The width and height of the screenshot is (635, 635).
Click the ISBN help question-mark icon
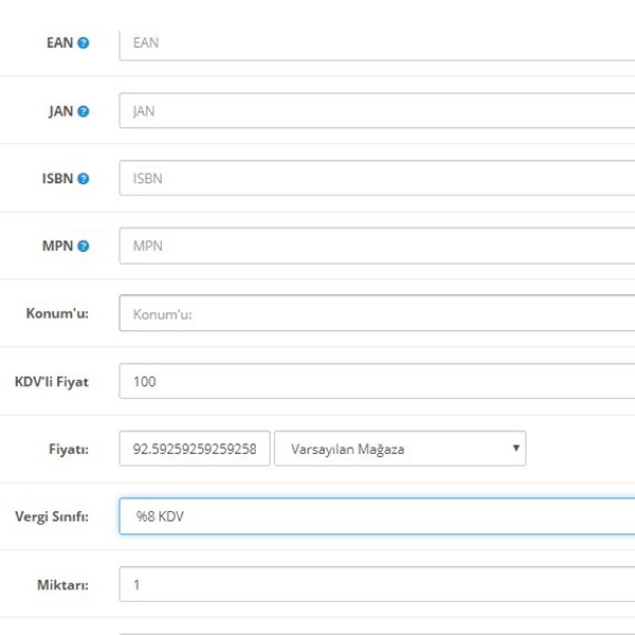tap(83, 179)
